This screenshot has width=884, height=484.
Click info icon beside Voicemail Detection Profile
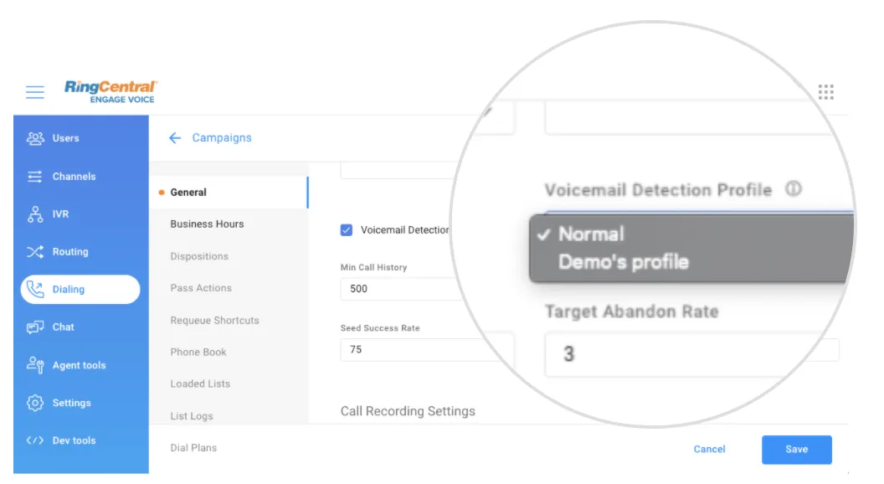(x=793, y=189)
